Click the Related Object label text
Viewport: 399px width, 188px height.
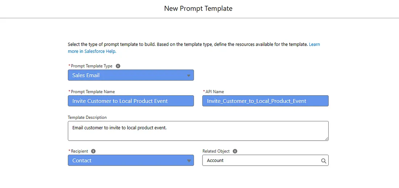click(216, 151)
